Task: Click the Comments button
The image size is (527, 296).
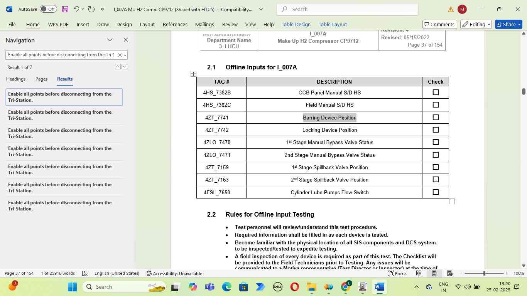Action: (439, 24)
